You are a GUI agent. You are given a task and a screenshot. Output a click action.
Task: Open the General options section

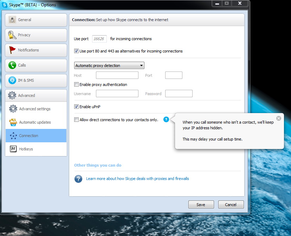(x=36, y=20)
